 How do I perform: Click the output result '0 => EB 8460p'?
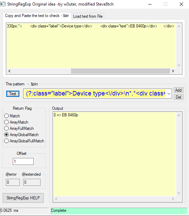(x=66, y=115)
